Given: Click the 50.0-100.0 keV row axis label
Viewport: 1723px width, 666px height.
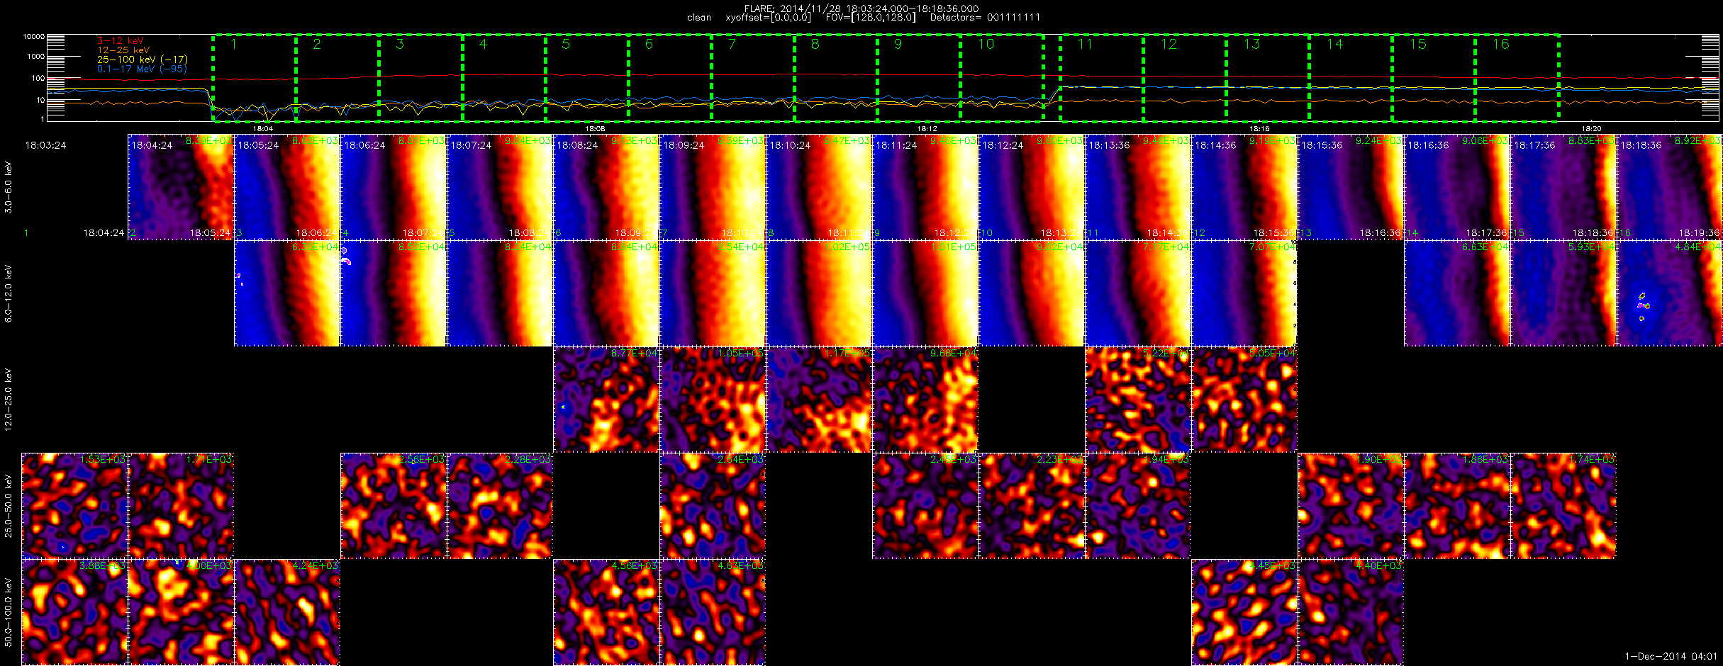Looking at the screenshot, I should pos(9,612).
